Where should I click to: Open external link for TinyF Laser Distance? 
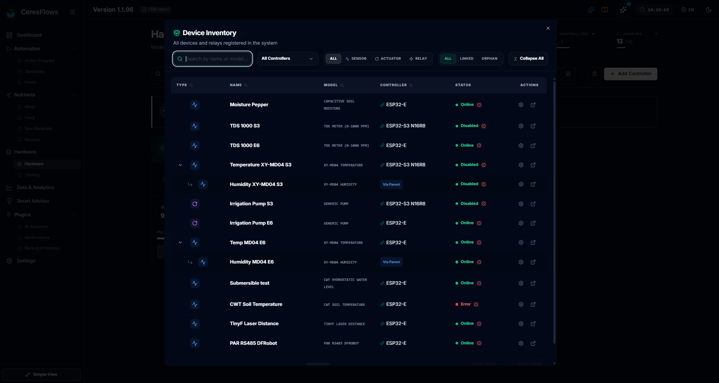pos(533,324)
